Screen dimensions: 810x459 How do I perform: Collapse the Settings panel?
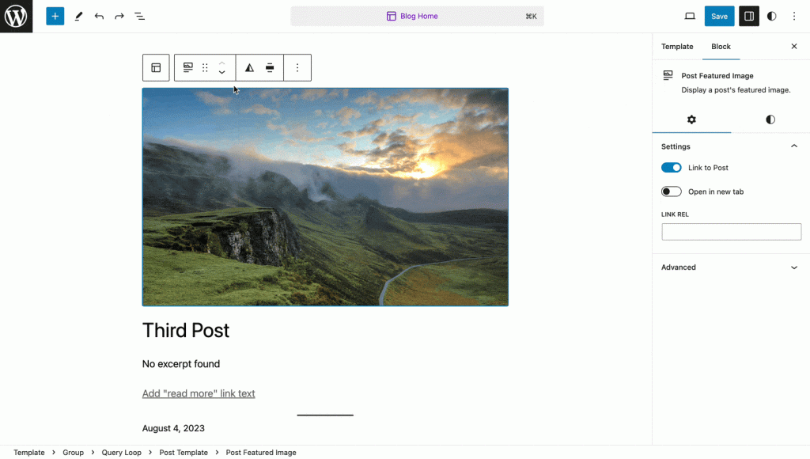pyautogui.click(x=794, y=146)
